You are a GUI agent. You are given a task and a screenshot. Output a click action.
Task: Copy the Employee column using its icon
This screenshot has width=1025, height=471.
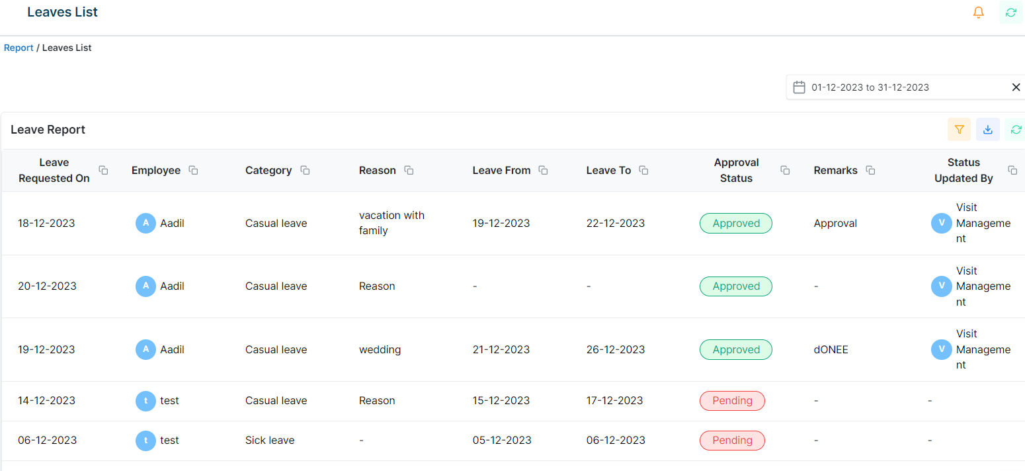193,170
